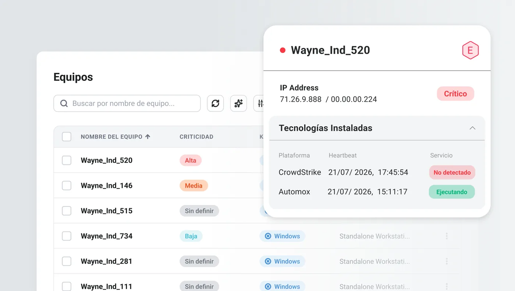Screen dimensions: 515x291
Task: Click the sort arrow next to Nombre del equipo
Action: click(x=148, y=136)
